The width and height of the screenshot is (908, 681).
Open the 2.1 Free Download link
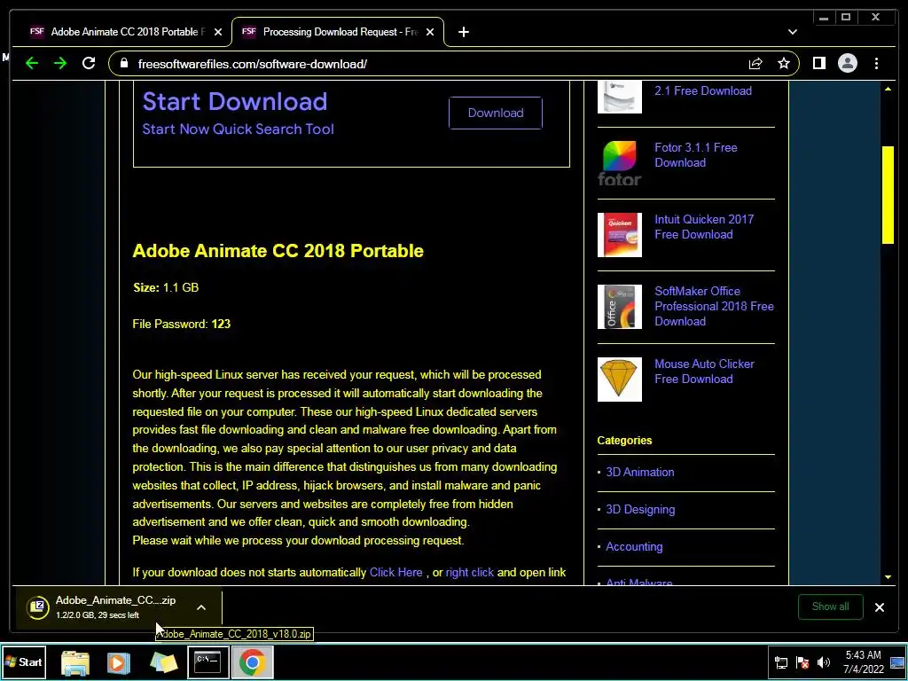tap(703, 91)
